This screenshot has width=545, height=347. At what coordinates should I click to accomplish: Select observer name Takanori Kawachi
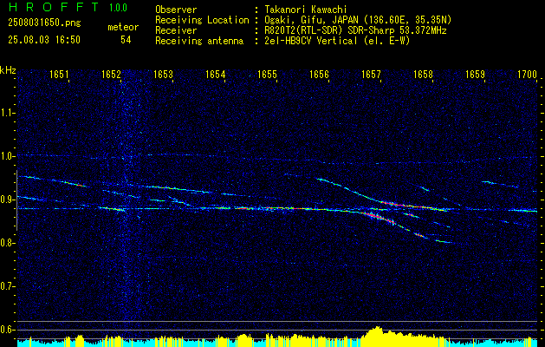[x=306, y=10]
